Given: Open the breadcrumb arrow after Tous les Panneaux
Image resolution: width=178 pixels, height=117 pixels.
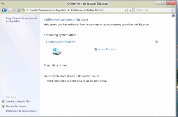Looking at the screenshot, I should (x=69, y=10).
